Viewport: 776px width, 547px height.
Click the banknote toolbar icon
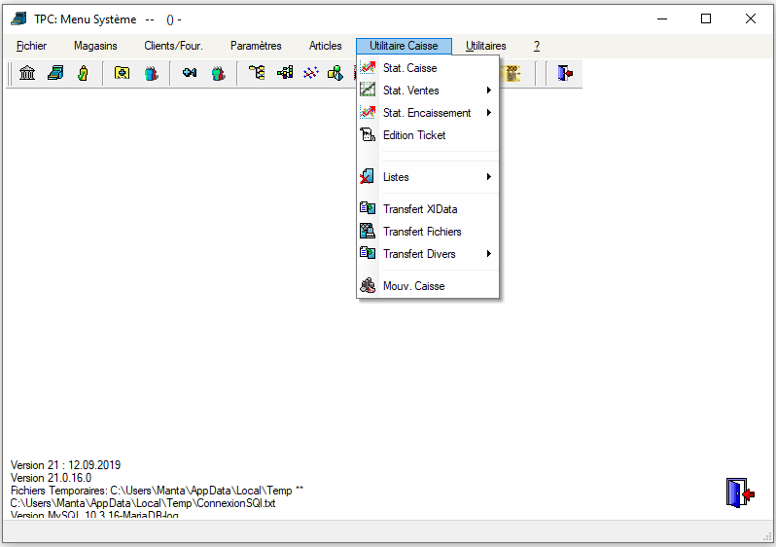pyautogui.click(x=511, y=73)
